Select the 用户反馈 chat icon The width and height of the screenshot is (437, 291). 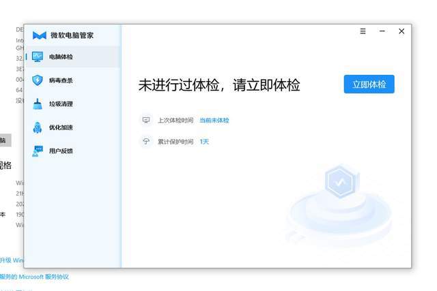pos(38,151)
